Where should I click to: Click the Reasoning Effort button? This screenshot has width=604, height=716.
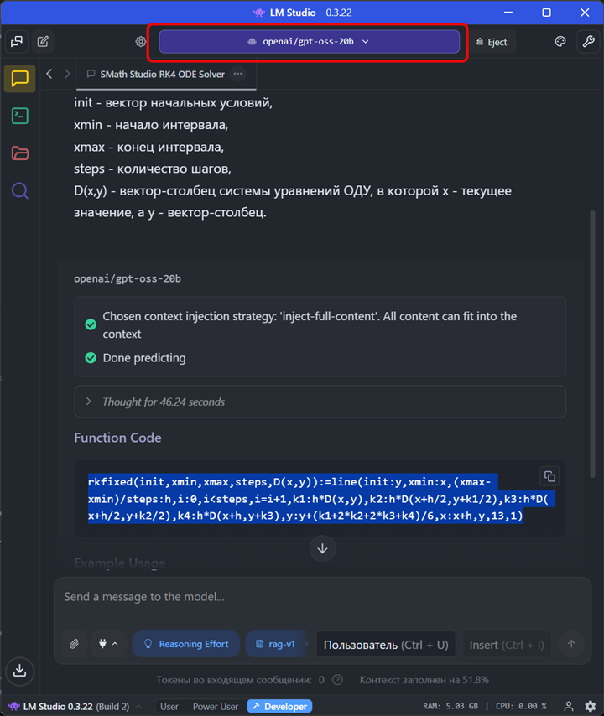pos(185,644)
